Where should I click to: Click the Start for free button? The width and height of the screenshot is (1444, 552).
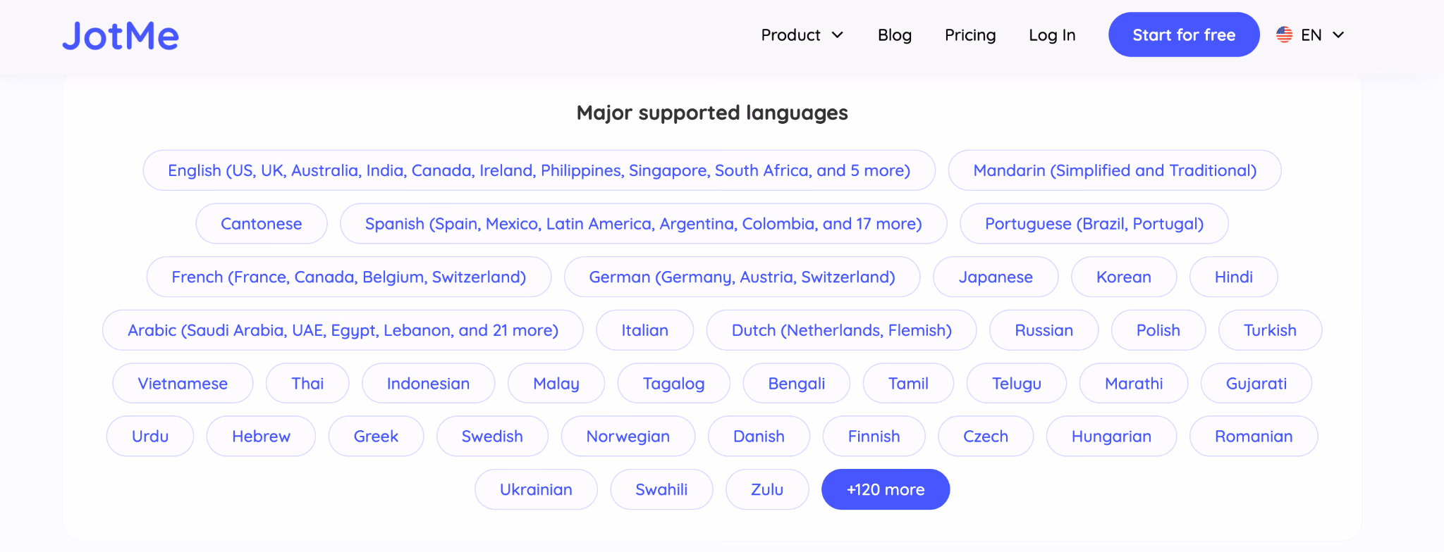click(x=1184, y=34)
